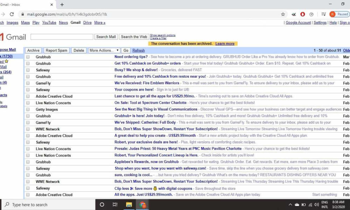Go to Maps in Google bar

click(x=25, y=22)
